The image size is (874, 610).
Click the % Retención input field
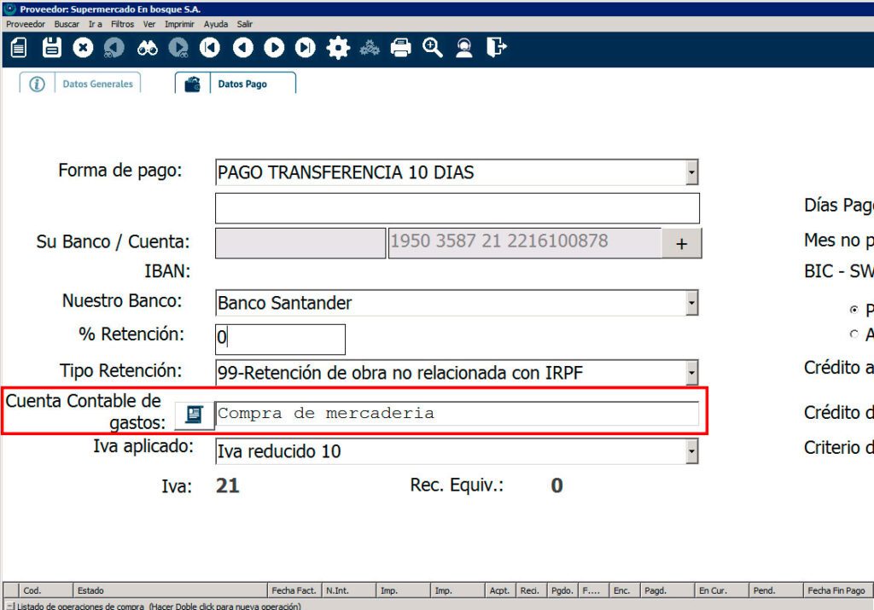pyautogui.click(x=280, y=339)
